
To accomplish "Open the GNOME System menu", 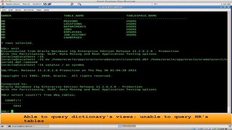I will (x=37, y=4).
